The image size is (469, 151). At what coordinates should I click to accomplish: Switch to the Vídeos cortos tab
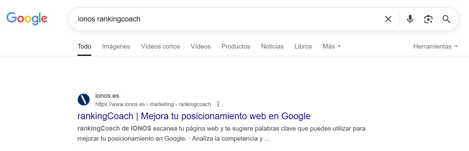click(160, 47)
